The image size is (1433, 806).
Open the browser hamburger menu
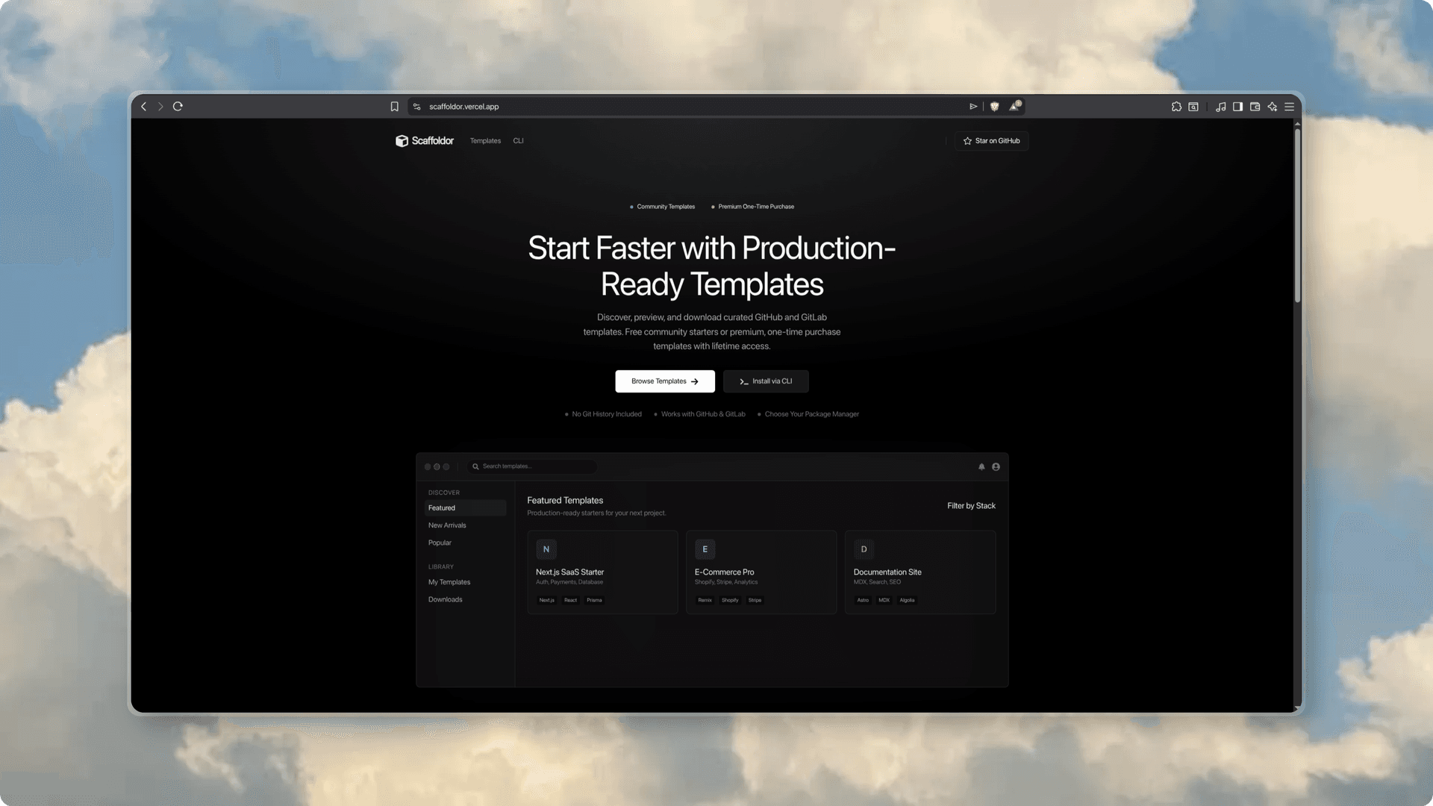tap(1289, 107)
